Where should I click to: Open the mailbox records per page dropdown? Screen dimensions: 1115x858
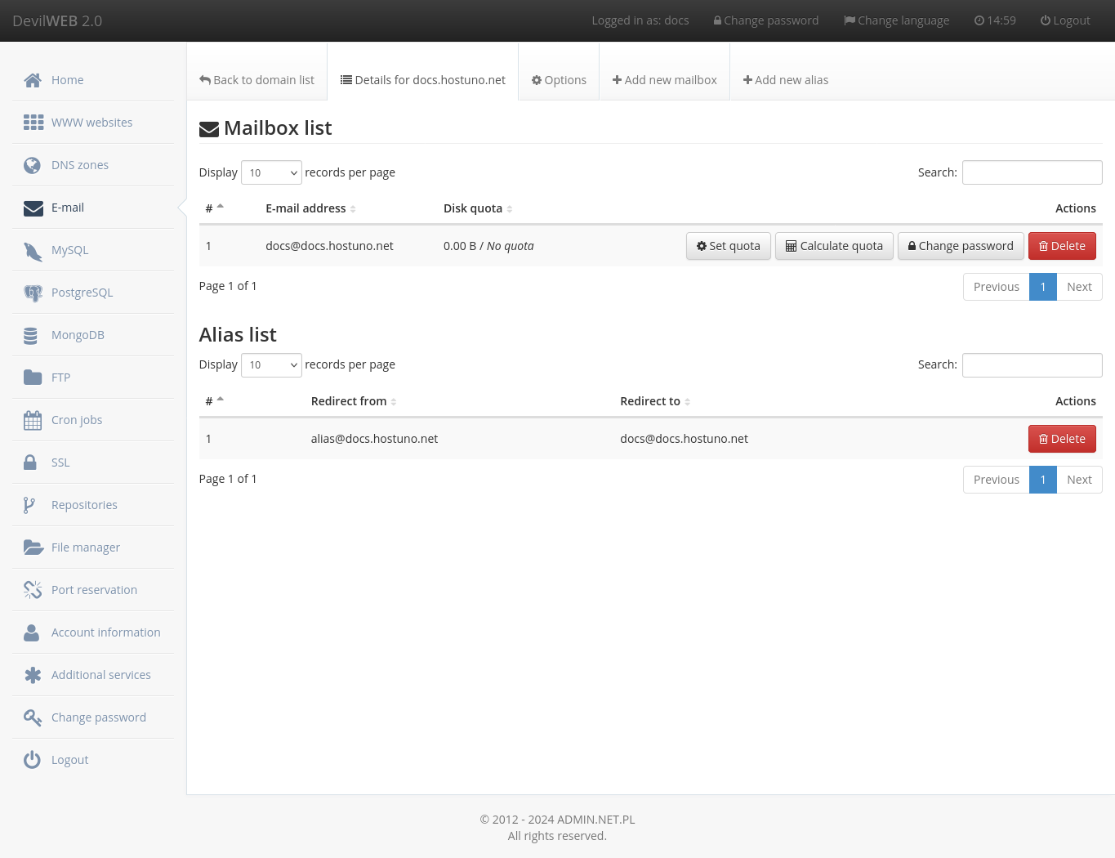click(271, 172)
